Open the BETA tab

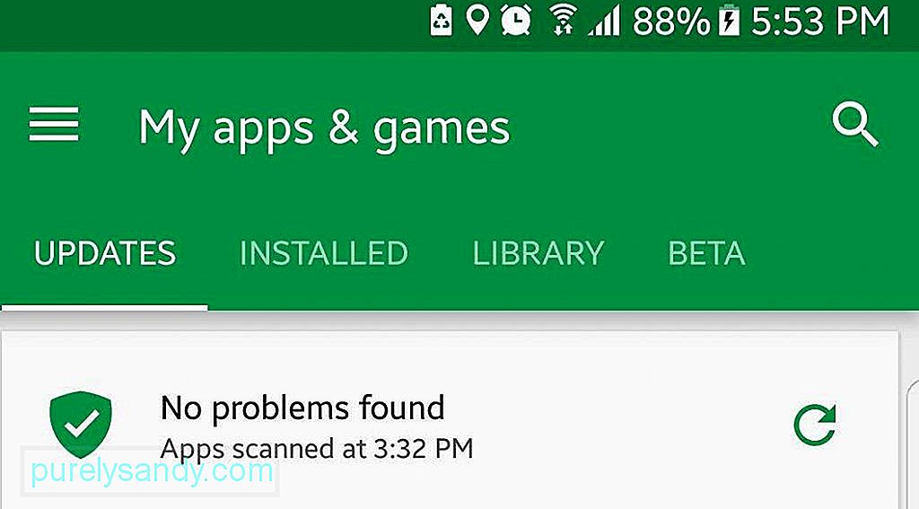707,253
